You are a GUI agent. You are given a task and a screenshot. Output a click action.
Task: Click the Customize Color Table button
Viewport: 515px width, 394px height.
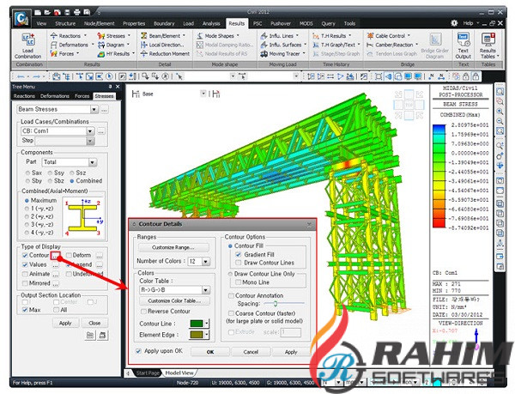tap(174, 300)
